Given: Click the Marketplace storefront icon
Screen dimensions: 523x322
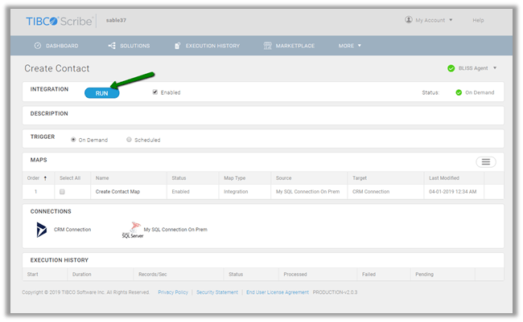Looking at the screenshot, I should (x=267, y=46).
